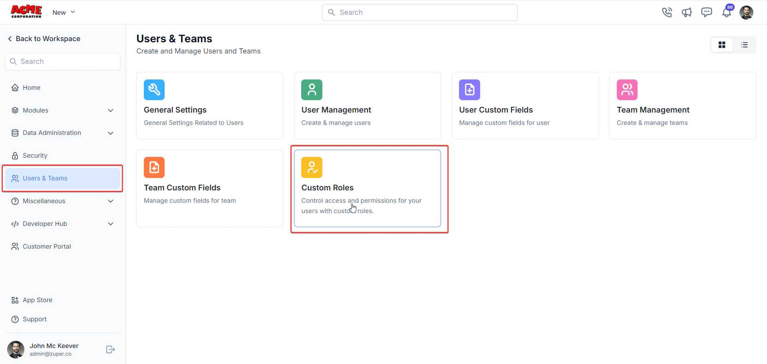The height and width of the screenshot is (364, 767).
Task: Click the User Management person icon
Action: tap(312, 90)
